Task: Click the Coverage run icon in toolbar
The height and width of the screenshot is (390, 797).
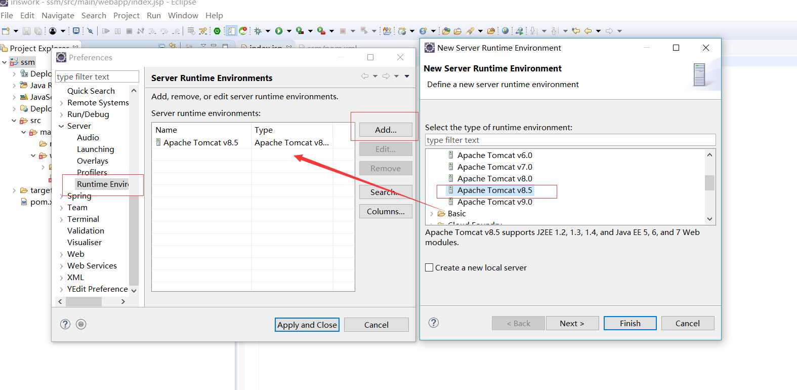Action: [300, 31]
